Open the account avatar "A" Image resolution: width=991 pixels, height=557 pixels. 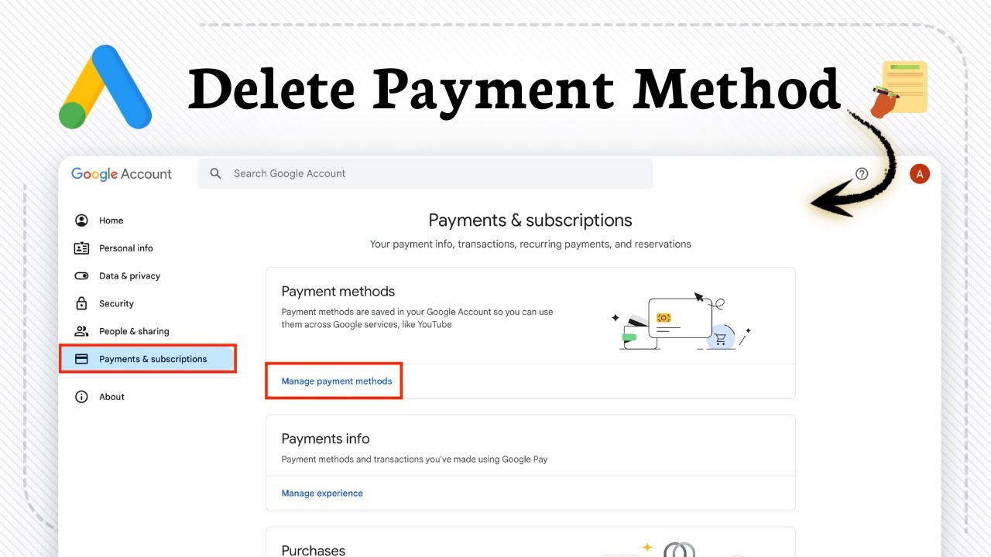coord(919,174)
